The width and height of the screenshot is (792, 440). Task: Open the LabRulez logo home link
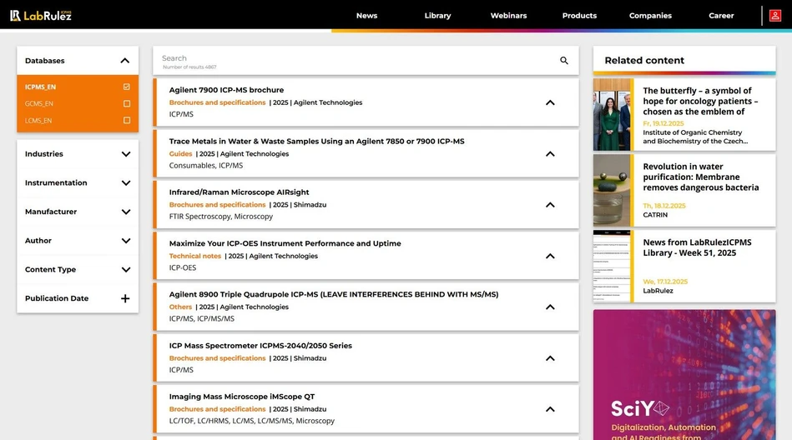[x=41, y=16]
